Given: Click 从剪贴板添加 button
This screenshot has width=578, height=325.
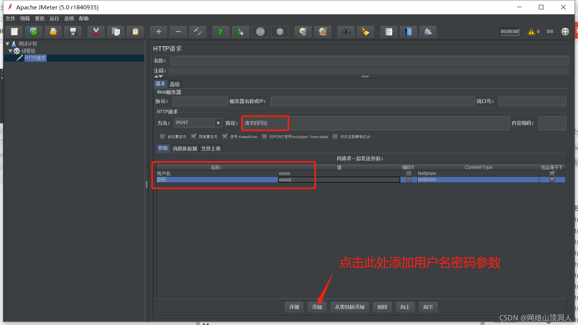Looking at the screenshot, I should coord(350,307).
